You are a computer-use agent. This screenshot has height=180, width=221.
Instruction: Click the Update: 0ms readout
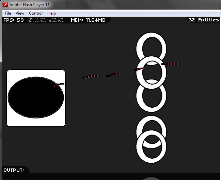click(37, 19)
